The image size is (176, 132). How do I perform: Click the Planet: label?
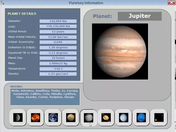click(103, 16)
